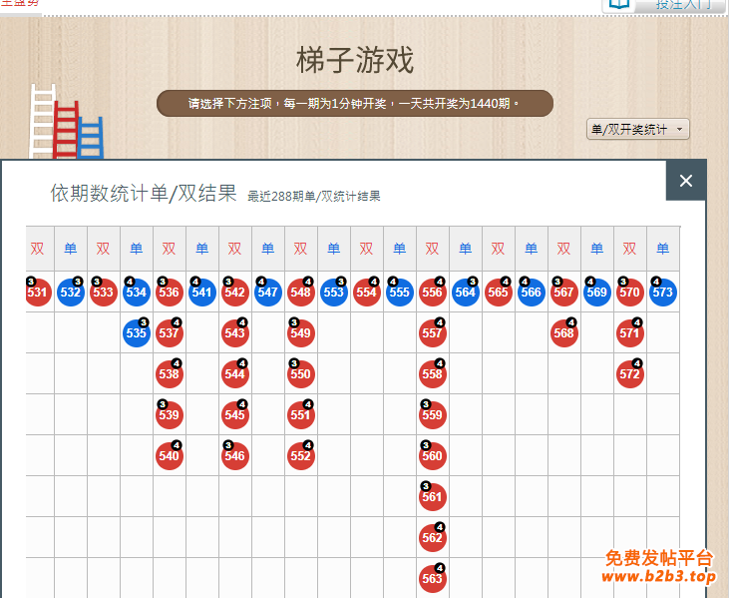Click blue result ball 573
This screenshot has width=729, height=598.
coord(662,293)
